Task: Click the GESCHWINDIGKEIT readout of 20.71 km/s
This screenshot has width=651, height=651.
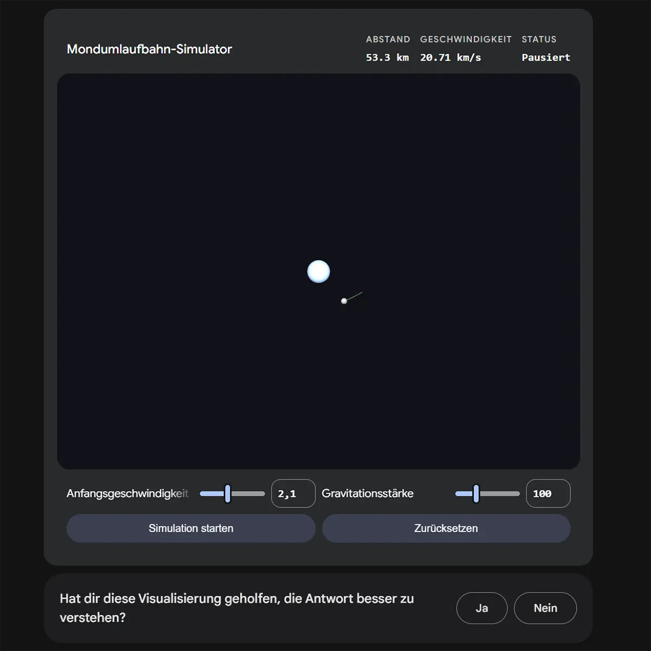Action: [x=450, y=57]
